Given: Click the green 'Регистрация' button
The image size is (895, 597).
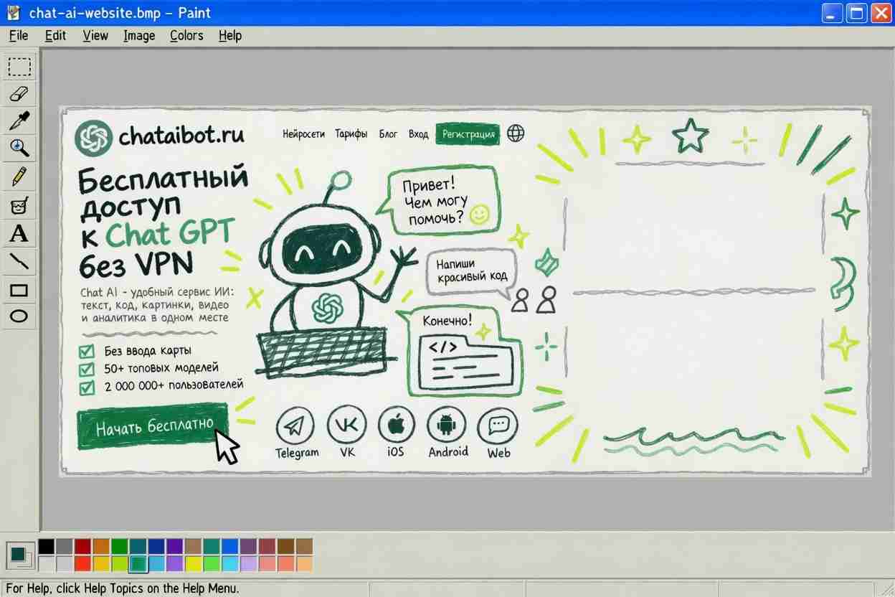Looking at the screenshot, I should [468, 133].
